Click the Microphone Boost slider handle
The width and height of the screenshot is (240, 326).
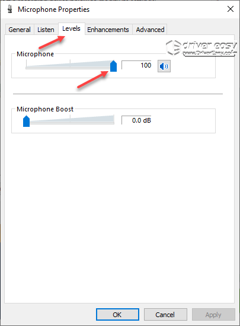pyautogui.click(x=26, y=121)
